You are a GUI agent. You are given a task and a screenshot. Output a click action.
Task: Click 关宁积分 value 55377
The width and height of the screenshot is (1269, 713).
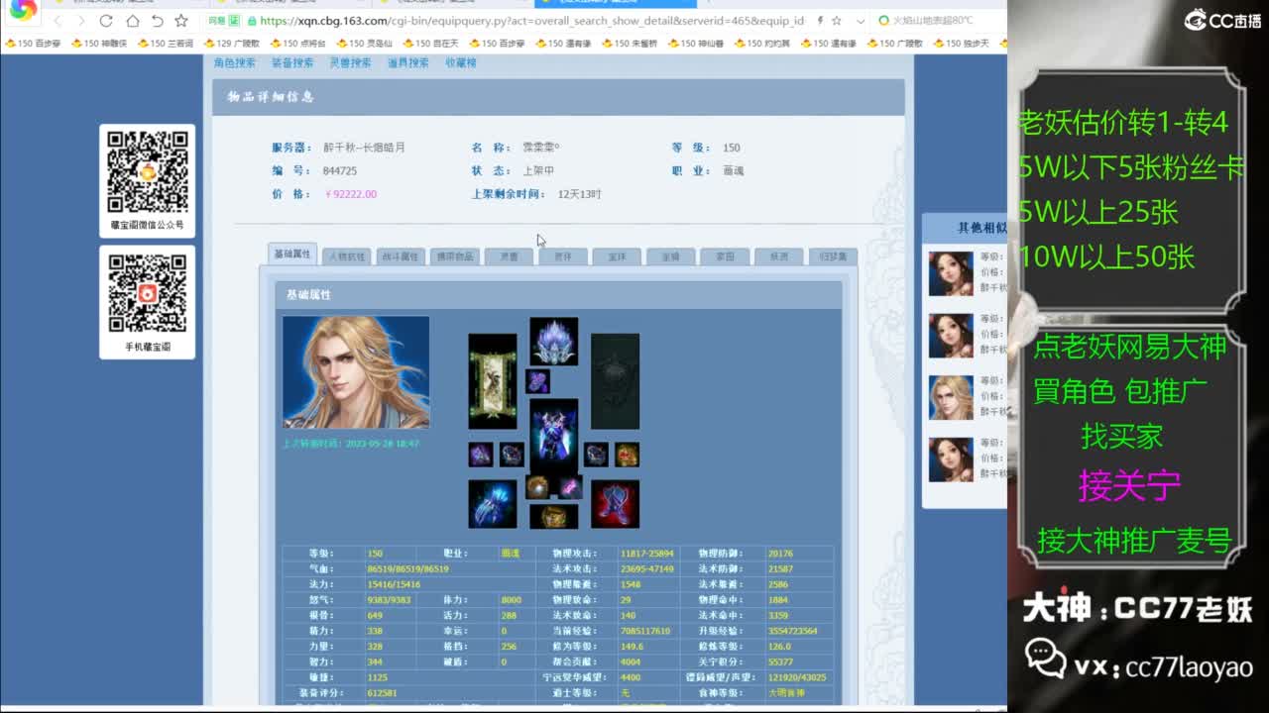pos(781,662)
